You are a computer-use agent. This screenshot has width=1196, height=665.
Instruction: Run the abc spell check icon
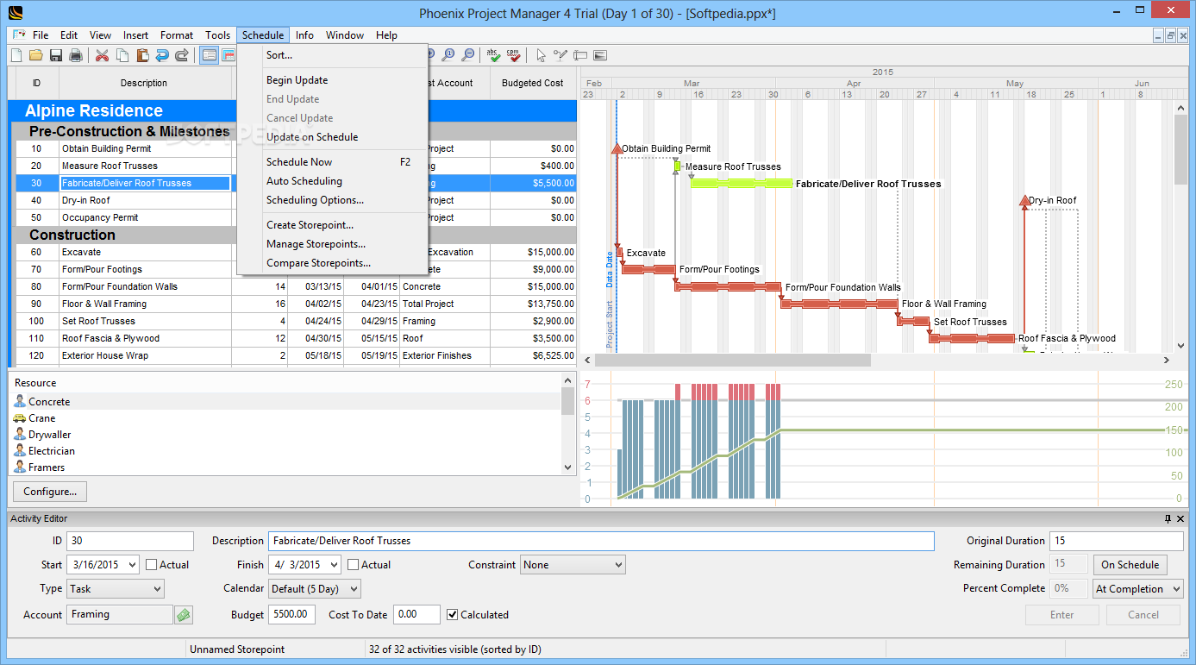pyautogui.click(x=493, y=55)
